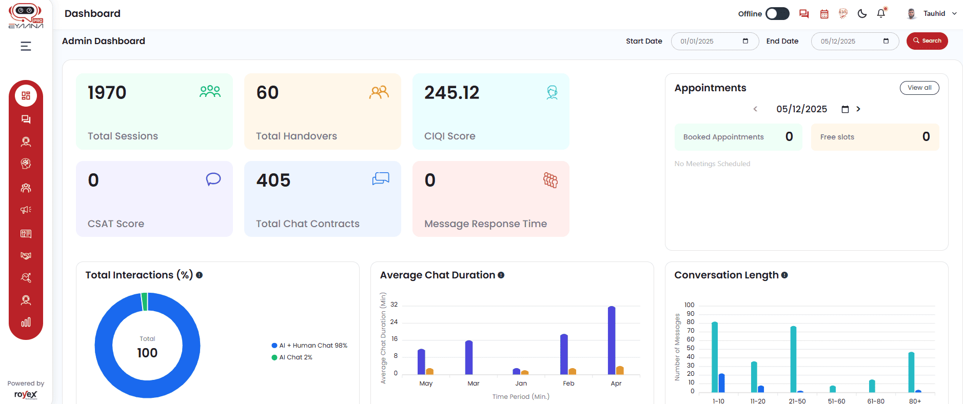Screen dimensions: 963x404
Task: Click the Start Date input field
Action: [715, 41]
